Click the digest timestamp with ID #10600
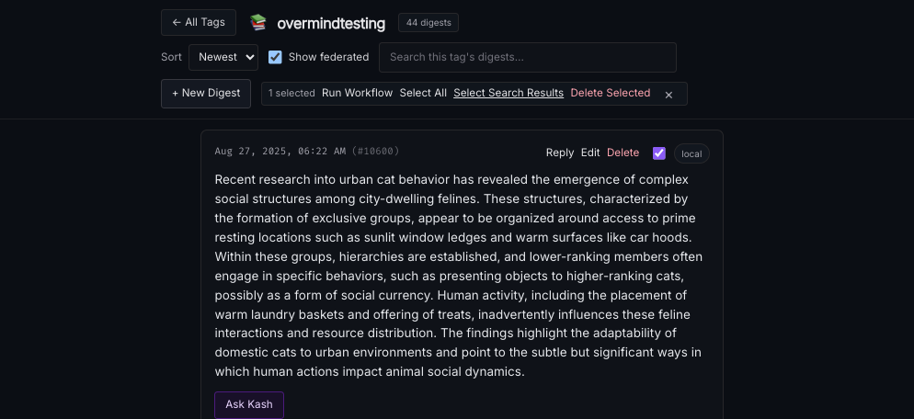Screen dimensions: 914x419 click(306, 152)
